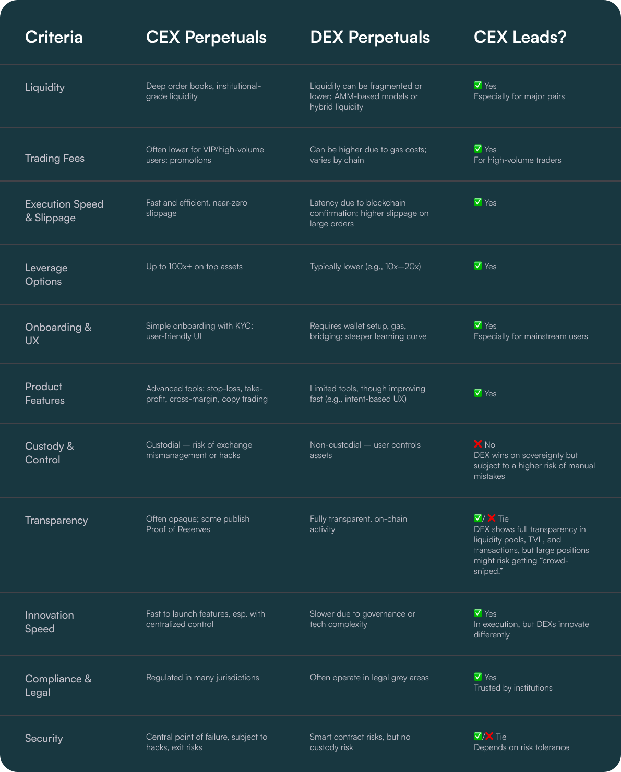The image size is (621, 772).
Task: Click the red X in Custody & Control row
Action: [477, 444]
